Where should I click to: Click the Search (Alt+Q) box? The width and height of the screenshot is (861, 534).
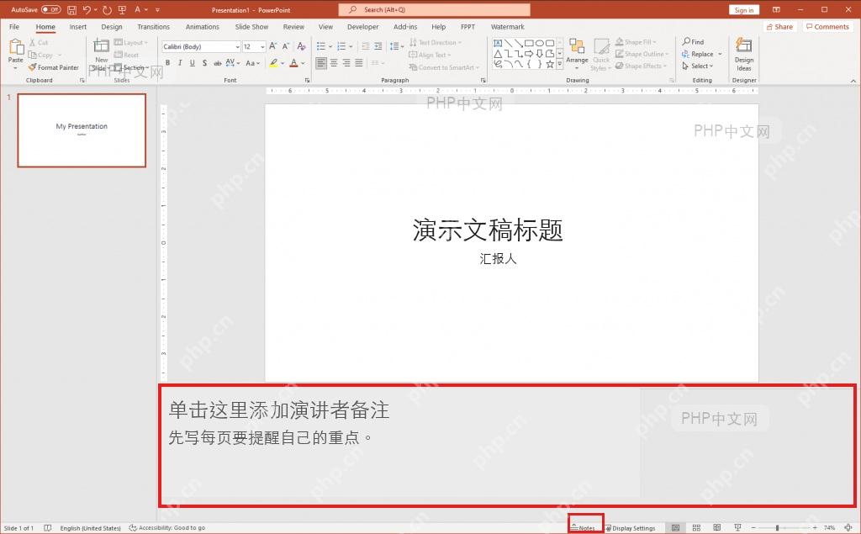435,9
